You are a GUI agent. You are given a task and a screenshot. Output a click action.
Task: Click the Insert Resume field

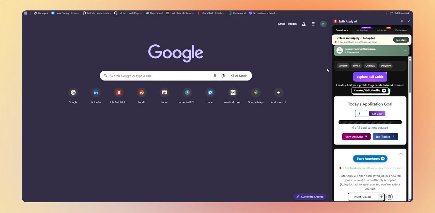point(363,197)
